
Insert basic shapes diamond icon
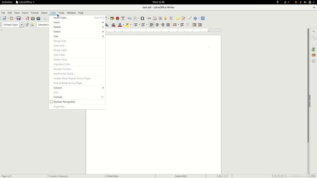pos(195,18)
